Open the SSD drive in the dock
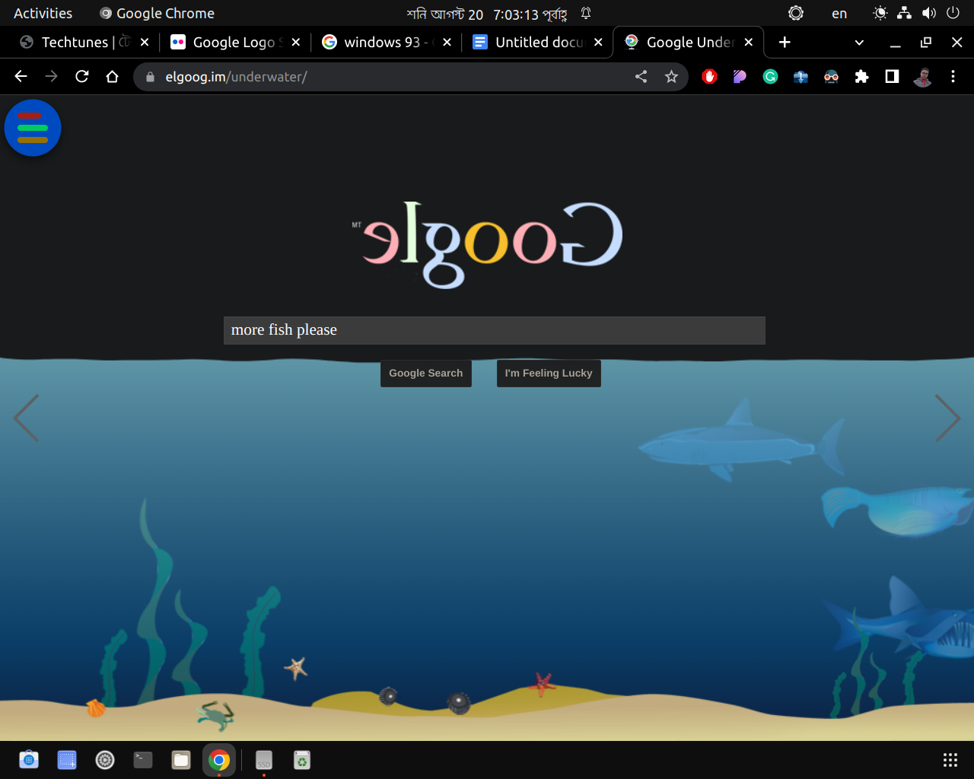The image size is (974, 779). tap(264, 759)
